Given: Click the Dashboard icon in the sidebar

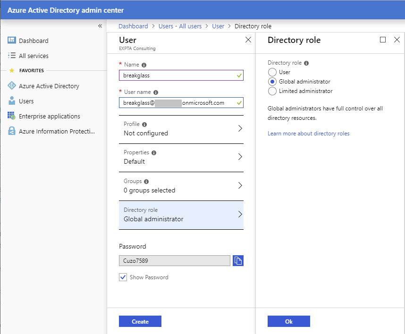Looking at the screenshot, I should click(x=10, y=41).
